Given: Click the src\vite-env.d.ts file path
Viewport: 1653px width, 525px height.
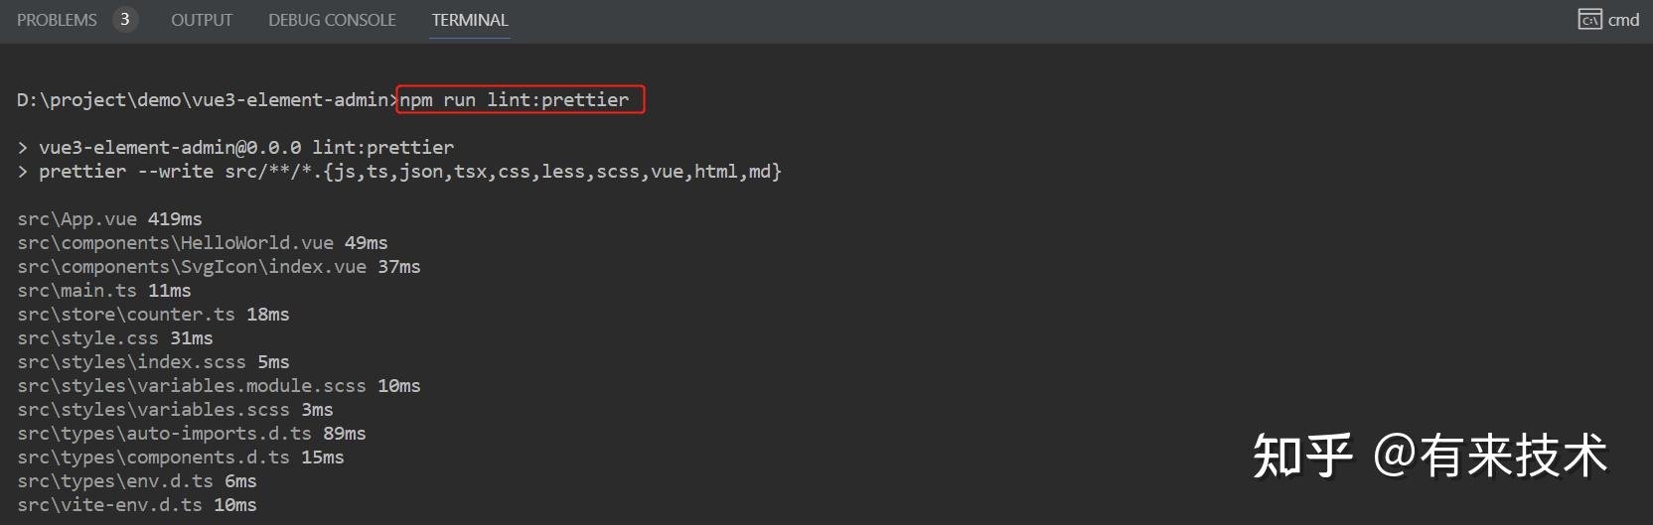Looking at the screenshot, I should point(109,505).
